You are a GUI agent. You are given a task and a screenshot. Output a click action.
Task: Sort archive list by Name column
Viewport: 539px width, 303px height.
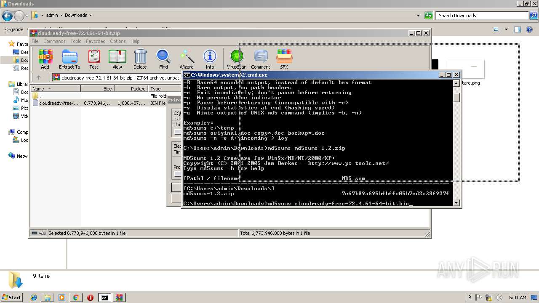pos(56,89)
